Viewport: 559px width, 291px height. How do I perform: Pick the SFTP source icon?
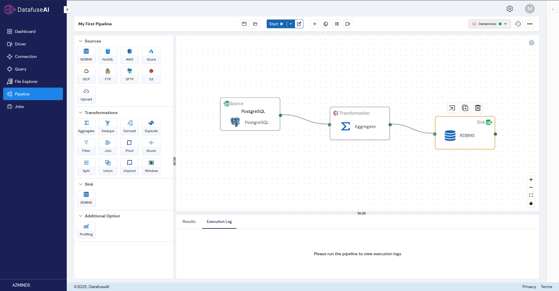[129, 75]
